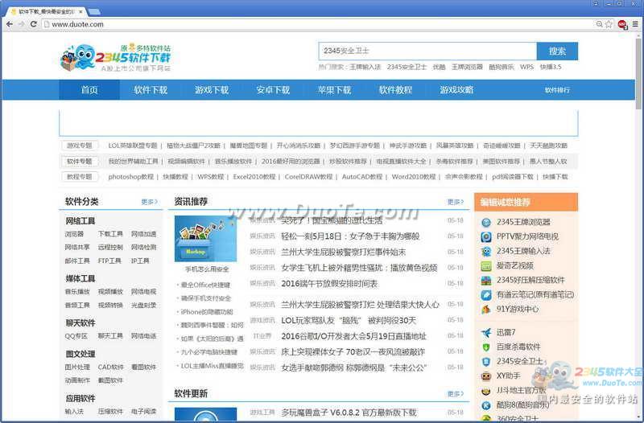Click the PPTV聚力网络电视 icon
The height and width of the screenshot is (423, 644).
486,236
